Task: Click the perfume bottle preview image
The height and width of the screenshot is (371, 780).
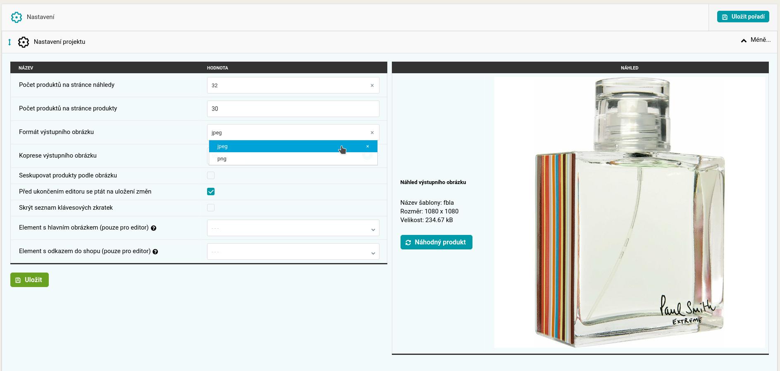Action: 629,212
